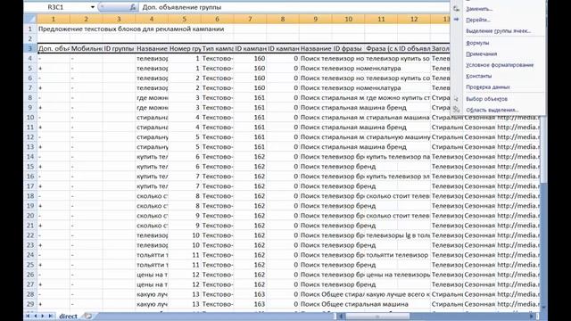
Task: Click the vertical scrollbar down arrow
Action: (x=543, y=308)
